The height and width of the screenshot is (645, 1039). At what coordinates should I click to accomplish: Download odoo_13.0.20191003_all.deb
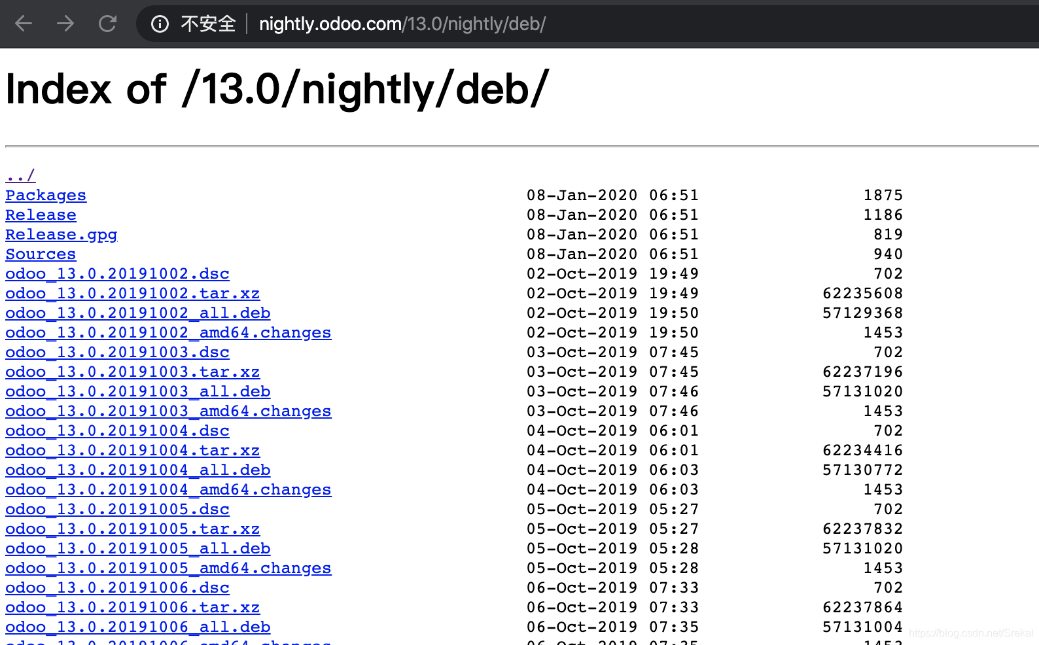(x=138, y=391)
